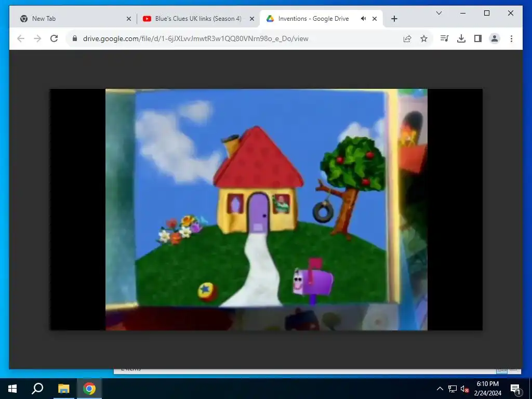Open the clock showing 6:10 PM
This screenshot has width=532, height=399.
(487, 389)
